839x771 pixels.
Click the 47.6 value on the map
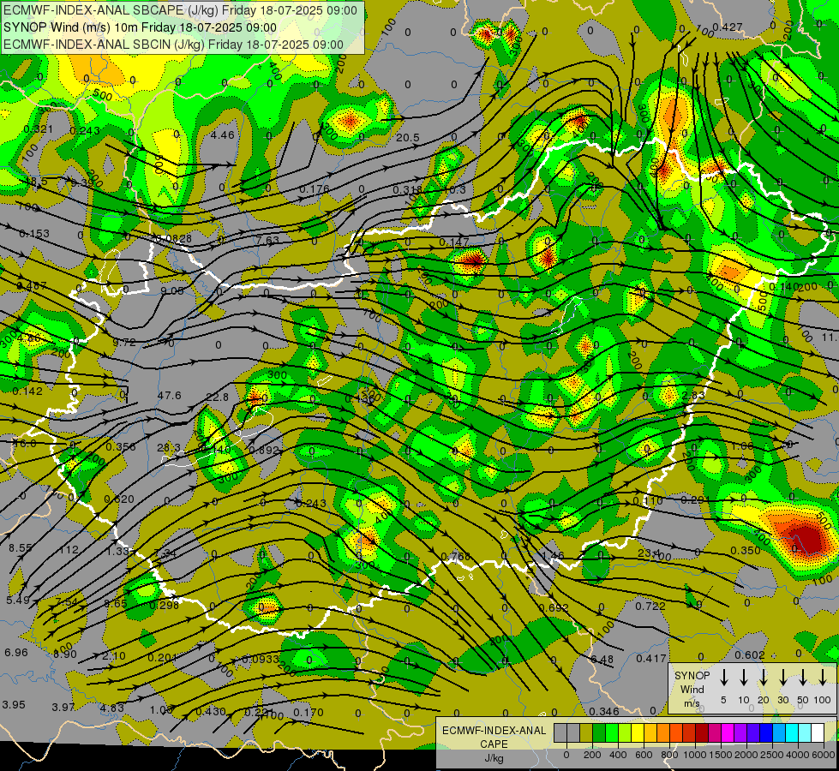(169, 396)
